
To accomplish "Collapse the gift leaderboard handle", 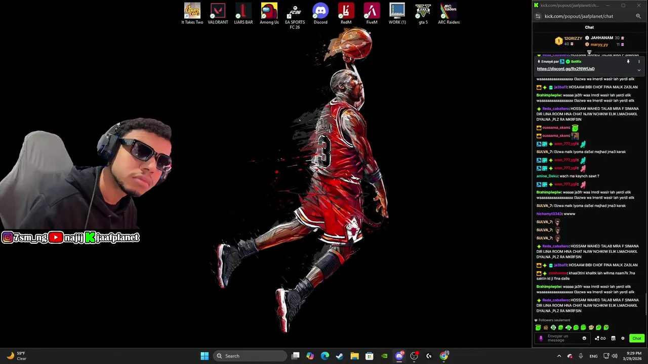I will click(589, 52).
